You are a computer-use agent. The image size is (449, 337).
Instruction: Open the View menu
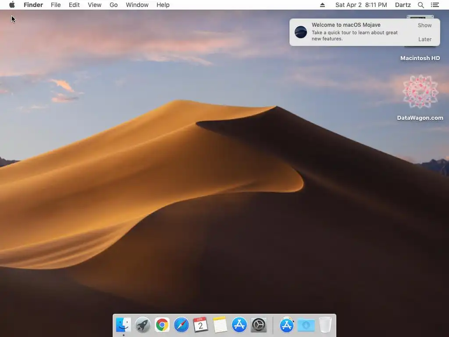(x=95, y=5)
